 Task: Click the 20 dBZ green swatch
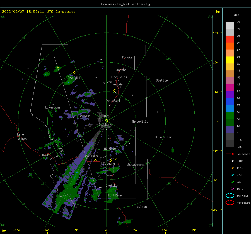pos(230,123)
